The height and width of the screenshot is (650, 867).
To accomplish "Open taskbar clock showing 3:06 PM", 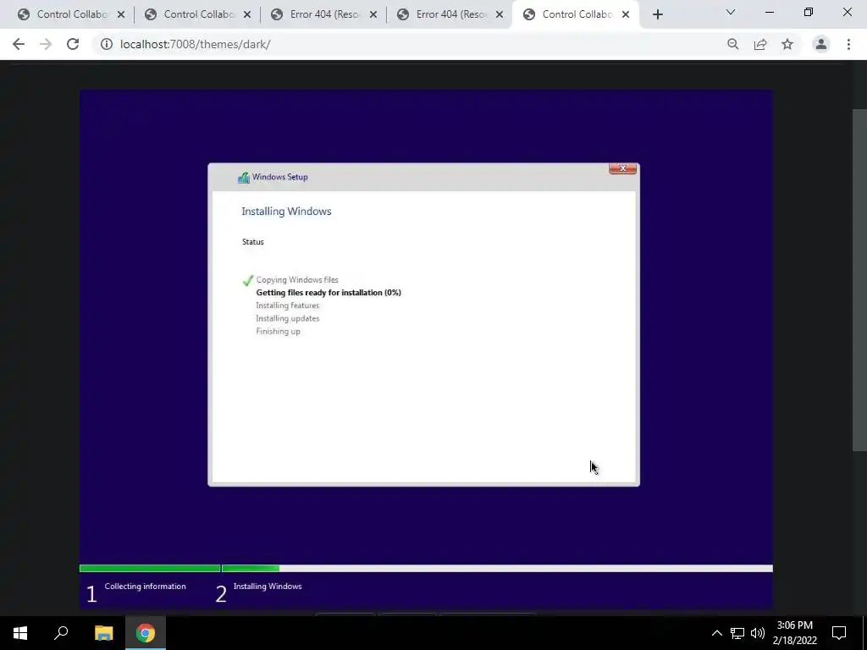I will coord(794,633).
